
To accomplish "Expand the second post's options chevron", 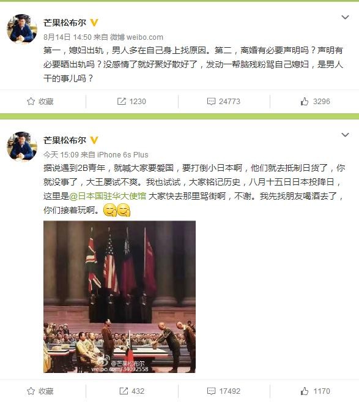I will click(345, 135).
